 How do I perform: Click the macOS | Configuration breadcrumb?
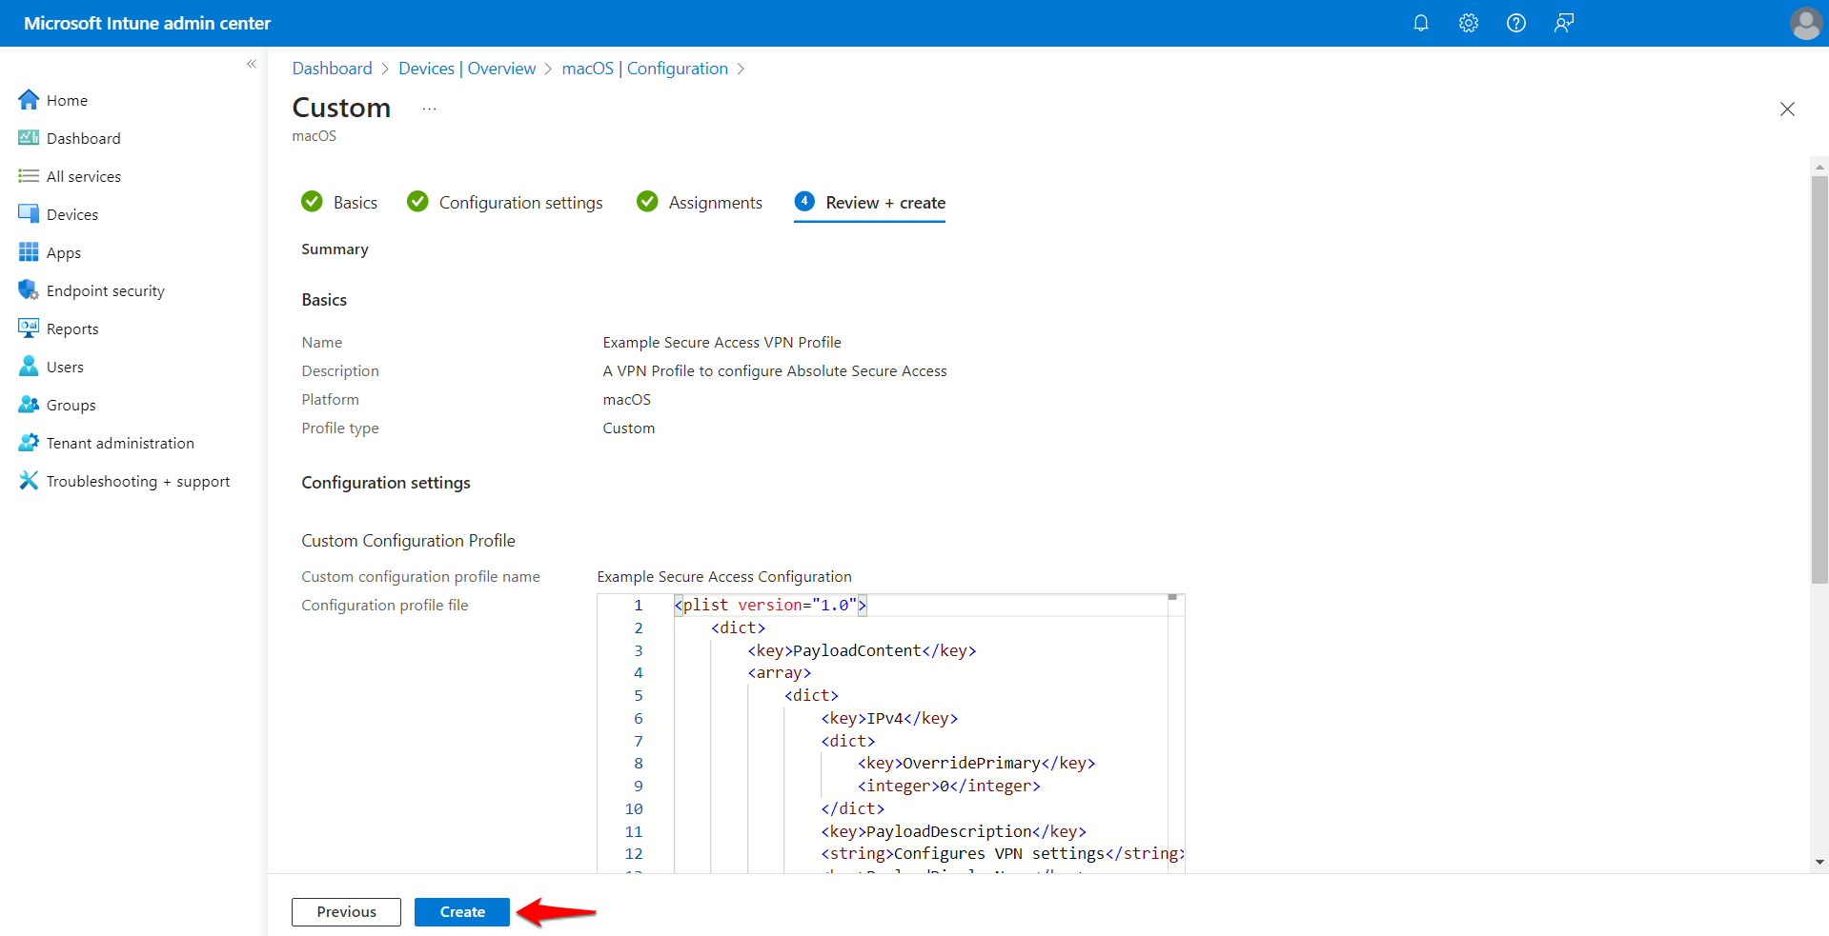[645, 69]
